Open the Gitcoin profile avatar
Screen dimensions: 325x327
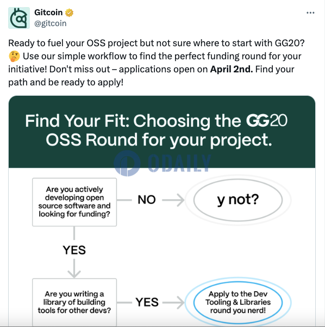[19, 18]
